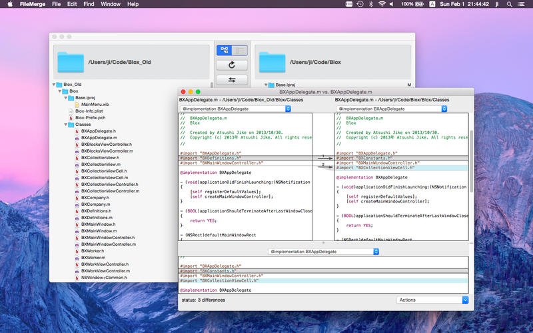
Task: Click the left tree pane scrollbar
Action: point(212,85)
